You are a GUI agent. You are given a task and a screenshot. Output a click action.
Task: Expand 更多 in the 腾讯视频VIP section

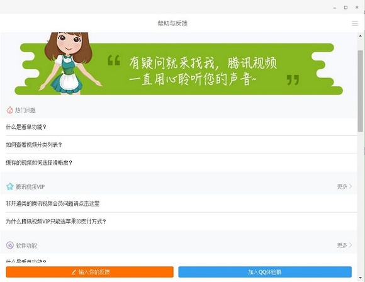point(344,186)
